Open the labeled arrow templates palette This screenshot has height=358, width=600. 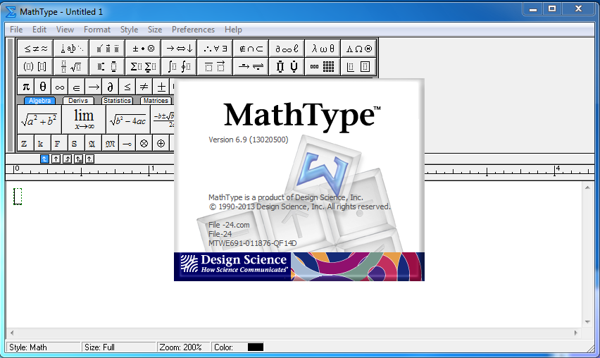point(251,66)
